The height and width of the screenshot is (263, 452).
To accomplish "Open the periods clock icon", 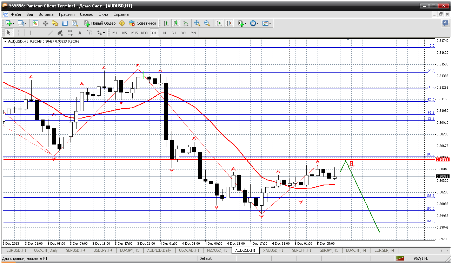I will pyautogui.click(x=253, y=23).
